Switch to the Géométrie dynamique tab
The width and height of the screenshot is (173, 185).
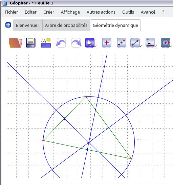115,25
